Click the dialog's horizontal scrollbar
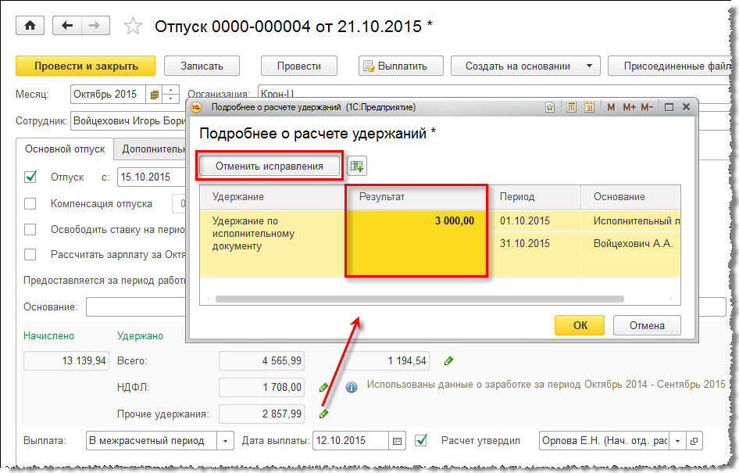Image resolution: width=739 pixels, height=473 pixels. (x=419, y=299)
